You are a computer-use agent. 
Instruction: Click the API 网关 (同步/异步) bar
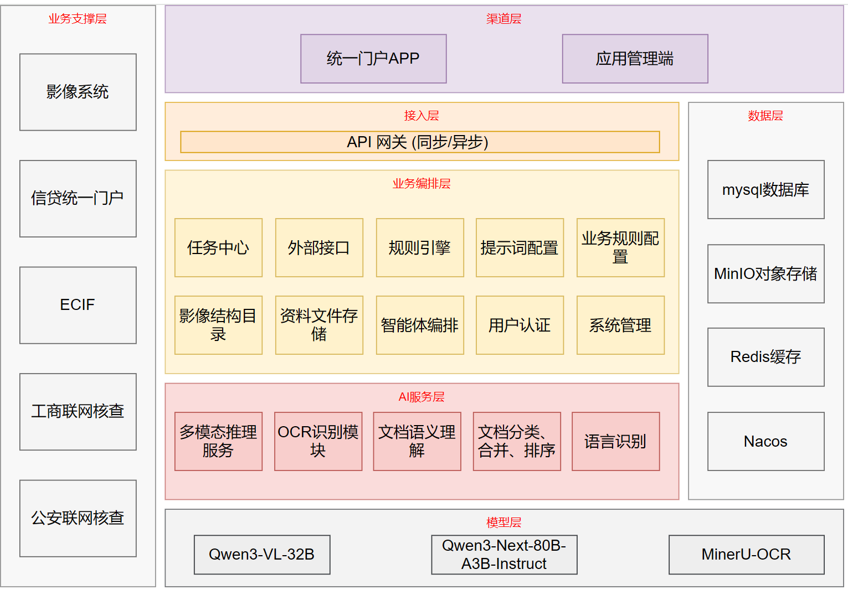click(x=420, y=142)
